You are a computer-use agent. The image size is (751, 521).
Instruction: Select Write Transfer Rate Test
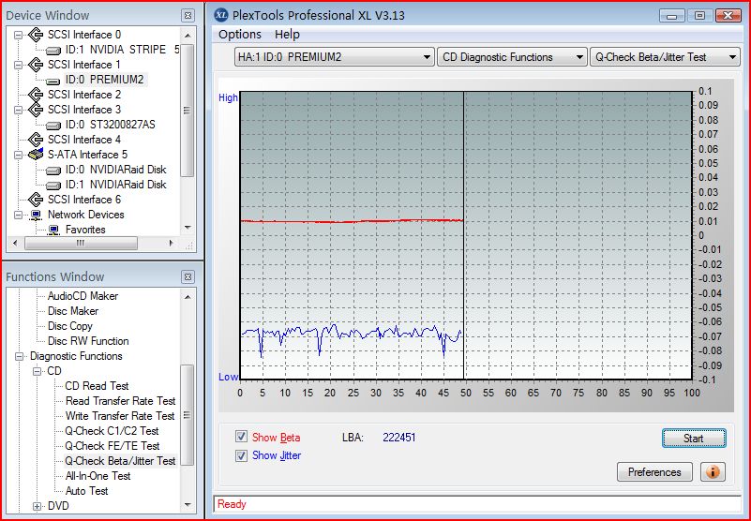(120, 416)
